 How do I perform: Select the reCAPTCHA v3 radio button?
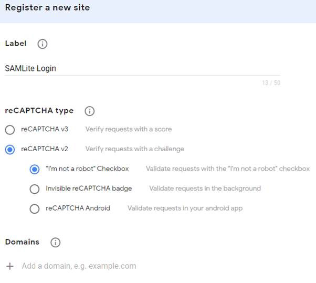coord(10,130)
